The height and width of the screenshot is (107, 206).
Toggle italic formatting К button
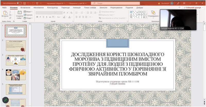click(40, 17)
